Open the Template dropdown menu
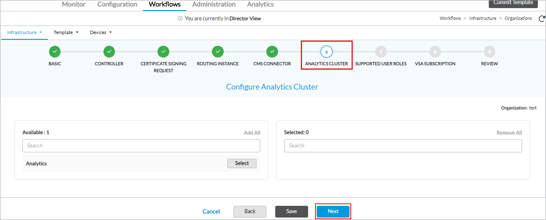Image resolution: width=546 pixels, height=220 pixels. coord(66,32)
